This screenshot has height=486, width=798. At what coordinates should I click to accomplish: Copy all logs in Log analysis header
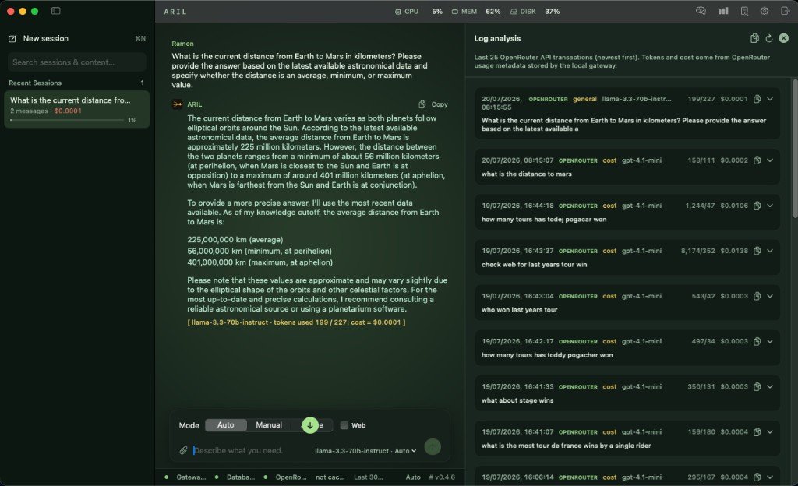[754, 38]
